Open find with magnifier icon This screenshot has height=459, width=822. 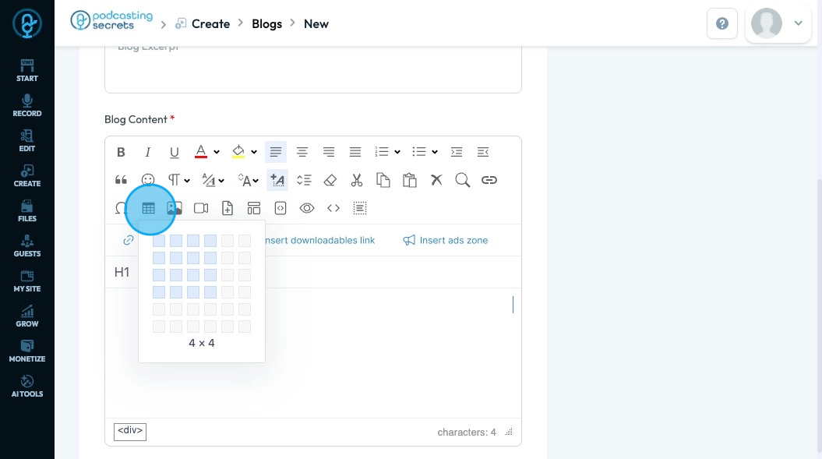(462, 180)
